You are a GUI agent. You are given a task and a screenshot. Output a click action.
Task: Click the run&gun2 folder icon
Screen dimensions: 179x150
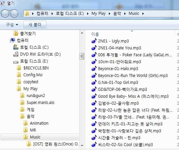(22, 95)
